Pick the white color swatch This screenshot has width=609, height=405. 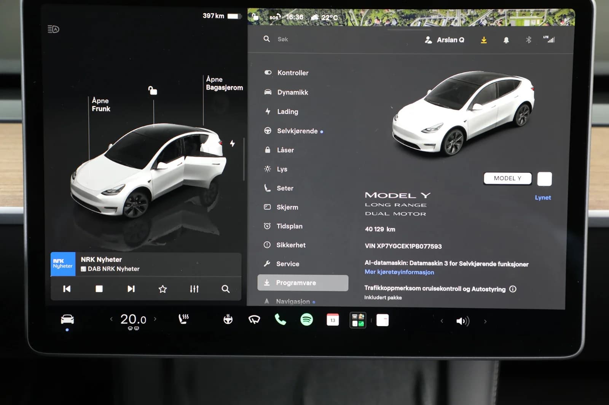(544, 179)
